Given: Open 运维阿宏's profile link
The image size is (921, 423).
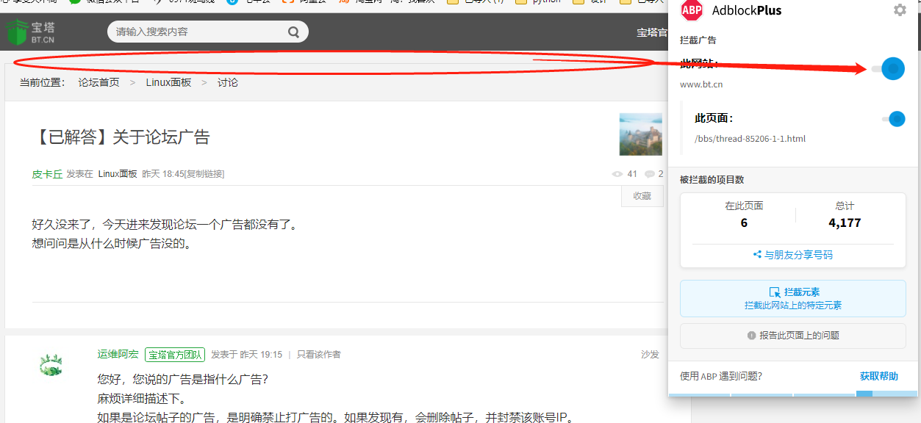Looking at the screenshot, I should coord(118,355).
